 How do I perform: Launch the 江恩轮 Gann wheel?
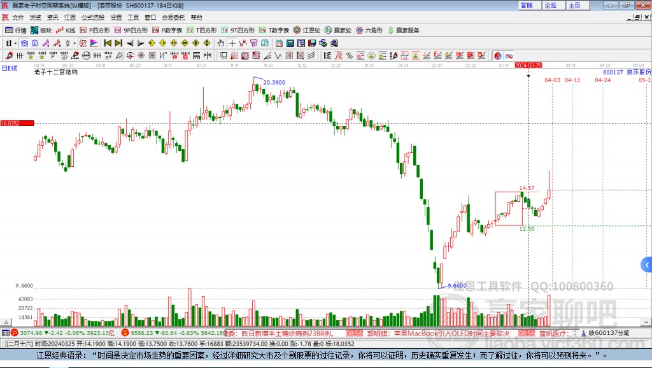307,31
